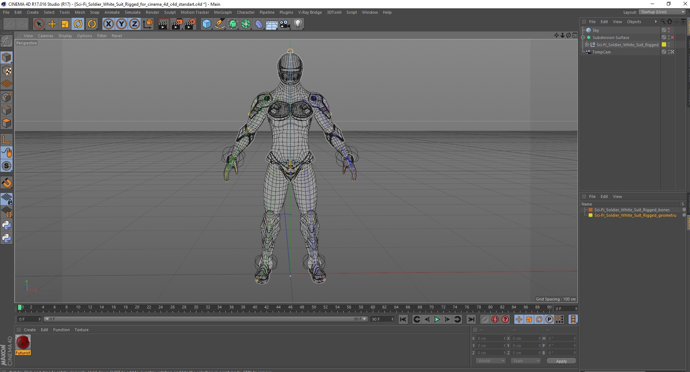This screenshot has height=372, width=690.
Task: Toggle Subdivision Surface red X enable mark
Action: click(672, 37)
